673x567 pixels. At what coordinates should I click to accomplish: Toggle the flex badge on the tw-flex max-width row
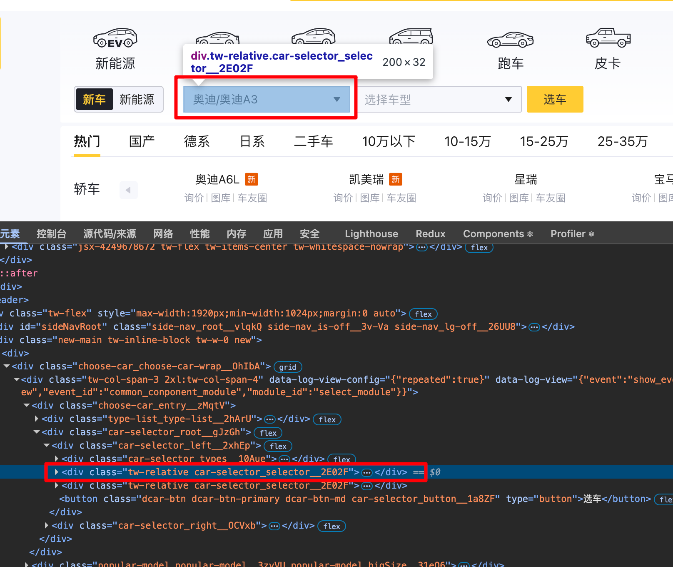click(x=424, y=314)
